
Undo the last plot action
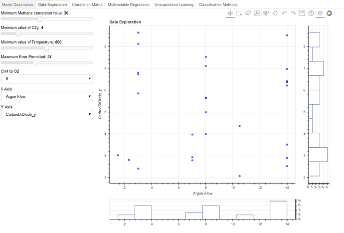(x=284, y=13)
